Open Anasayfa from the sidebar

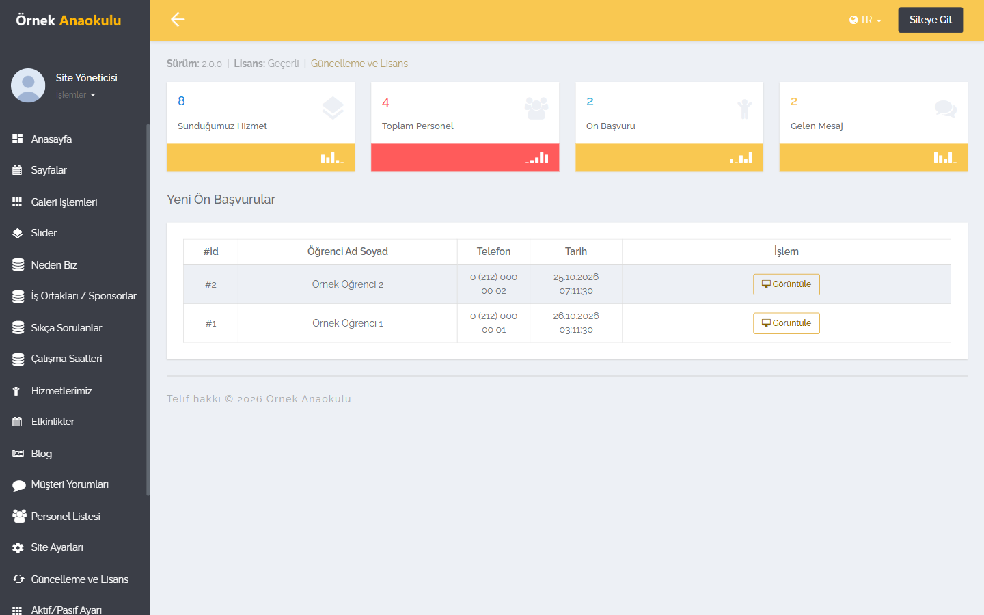(x=51, y=139)
